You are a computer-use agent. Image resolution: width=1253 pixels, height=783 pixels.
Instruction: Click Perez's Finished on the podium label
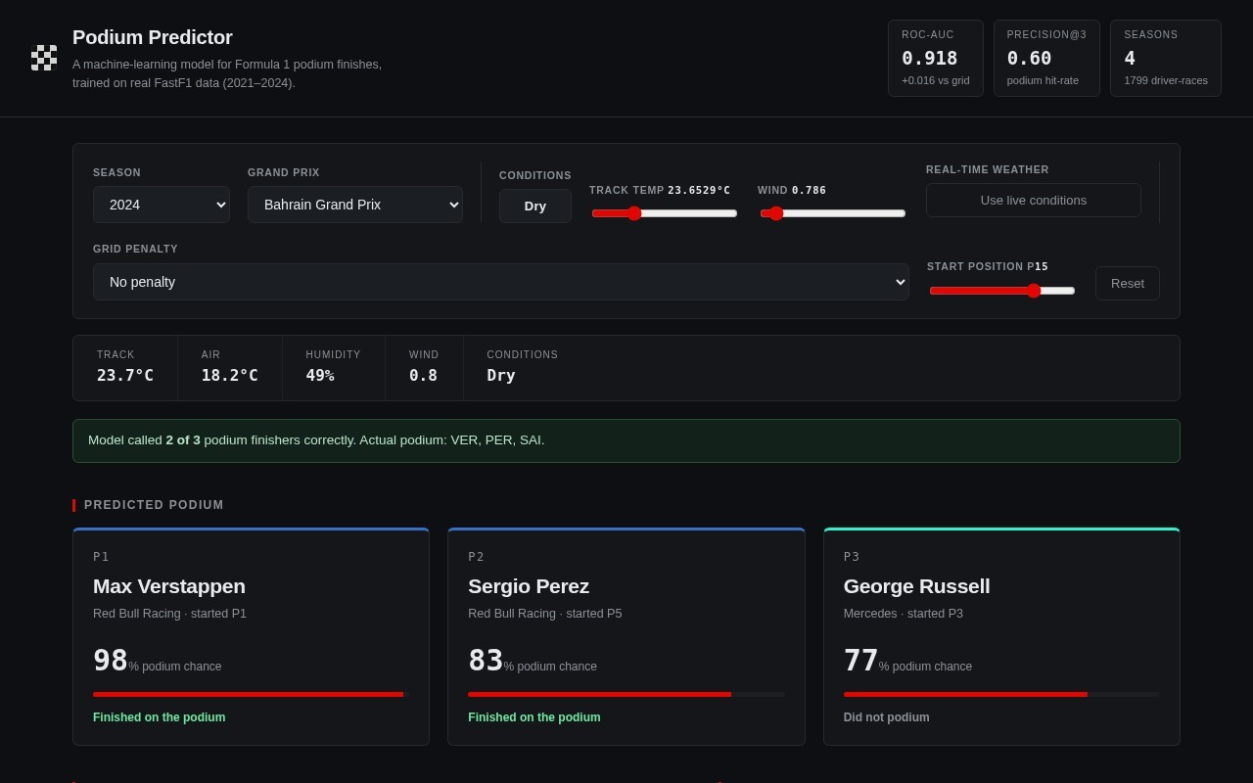(534, 717)
